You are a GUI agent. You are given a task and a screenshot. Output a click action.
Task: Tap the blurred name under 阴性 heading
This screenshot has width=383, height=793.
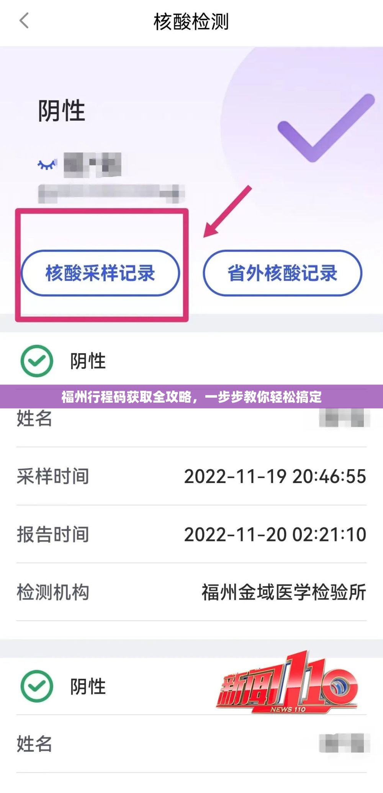coord(92,164)
